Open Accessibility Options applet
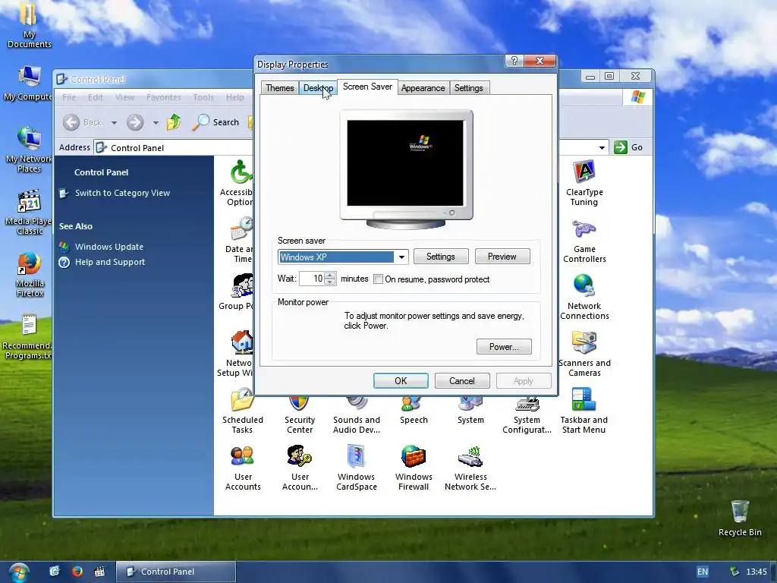The height and width of the screenshot is (583, 777). pos(238,183)
